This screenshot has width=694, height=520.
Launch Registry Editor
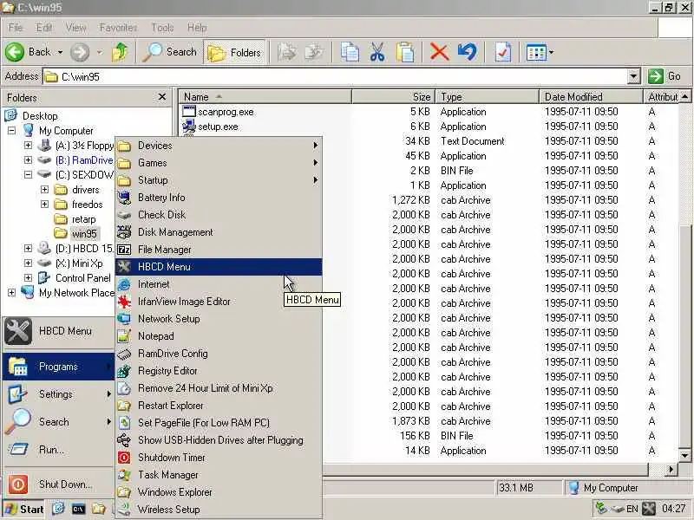tap(219, 371)
